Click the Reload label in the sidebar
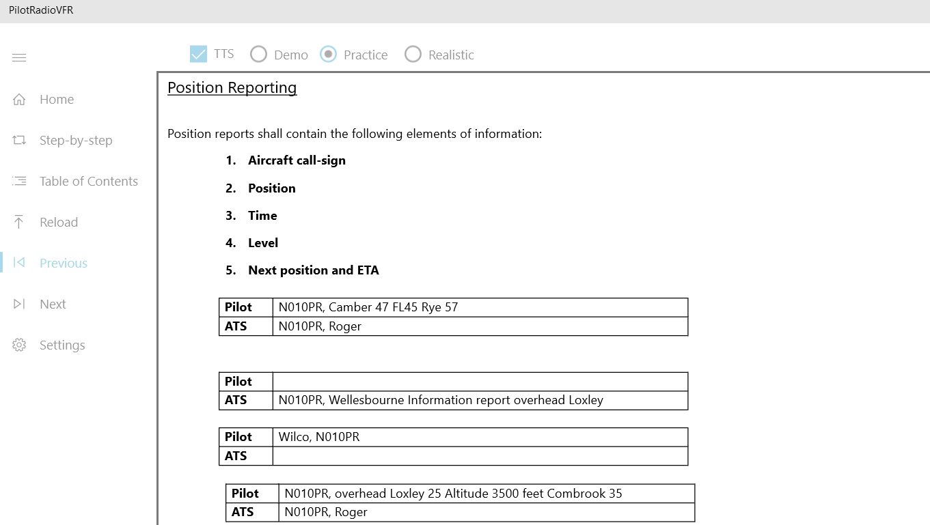The height and width of the screenshot is (525, 930). (59, 222)
